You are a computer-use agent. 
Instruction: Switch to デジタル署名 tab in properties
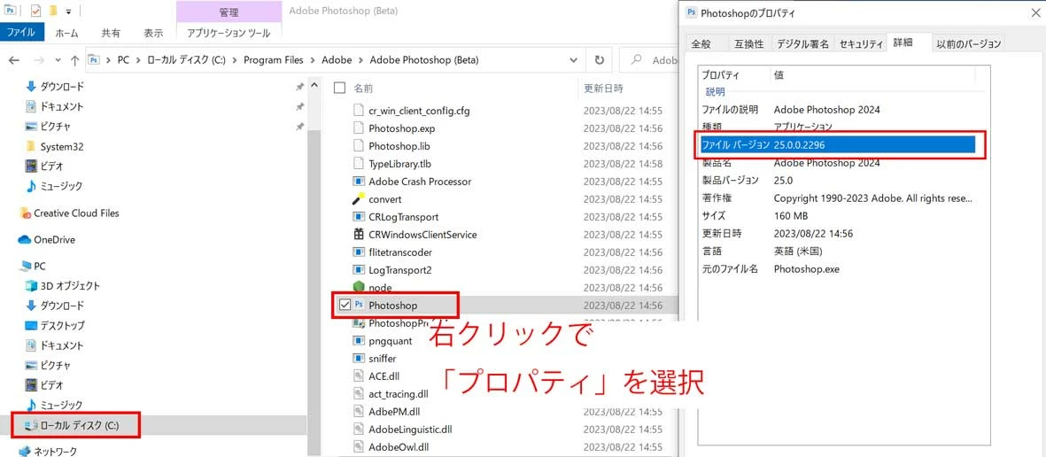click(x=802, y=44)
